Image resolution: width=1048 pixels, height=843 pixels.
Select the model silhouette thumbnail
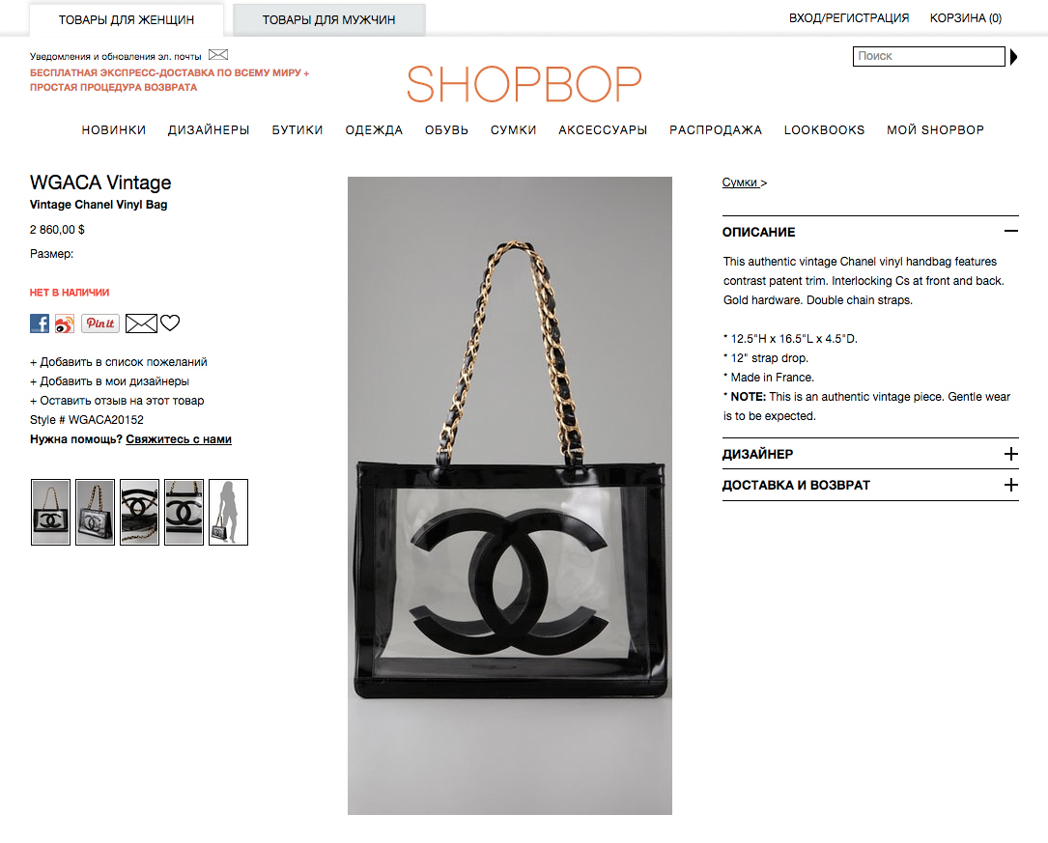[229, 513]
